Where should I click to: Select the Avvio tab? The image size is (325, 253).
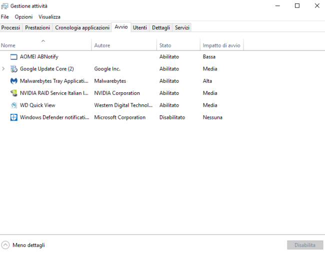pos(121,27)
